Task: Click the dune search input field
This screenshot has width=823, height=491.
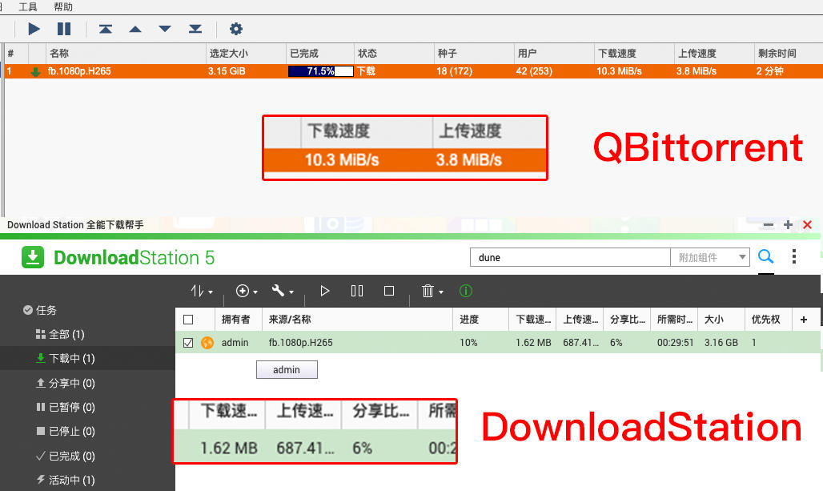Action: [570, 257]
